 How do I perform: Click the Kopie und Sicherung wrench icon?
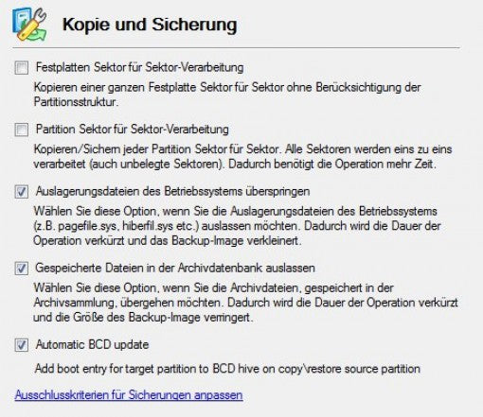[x=29, y=25]
